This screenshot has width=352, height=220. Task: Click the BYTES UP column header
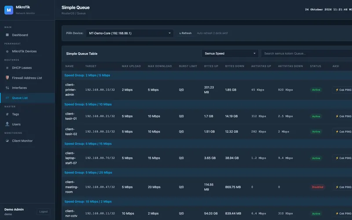tap(211, 66)
